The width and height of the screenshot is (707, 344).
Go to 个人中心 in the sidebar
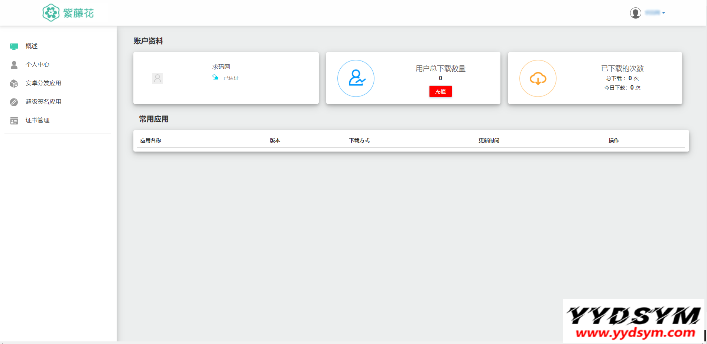pyautogui.click(x=38, y=65)
